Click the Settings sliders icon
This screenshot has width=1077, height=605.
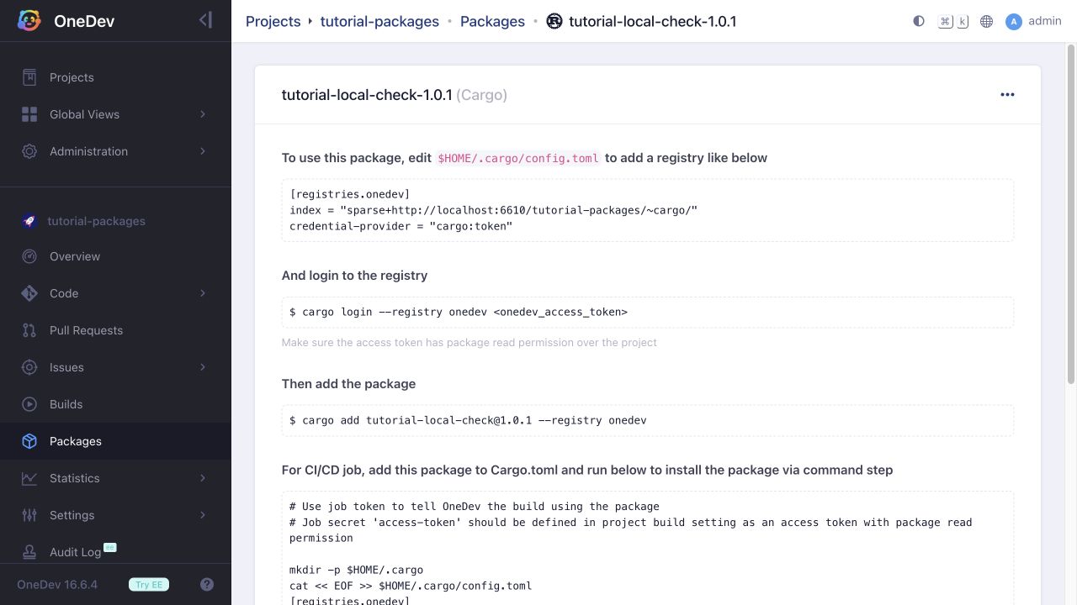(29, 515)
